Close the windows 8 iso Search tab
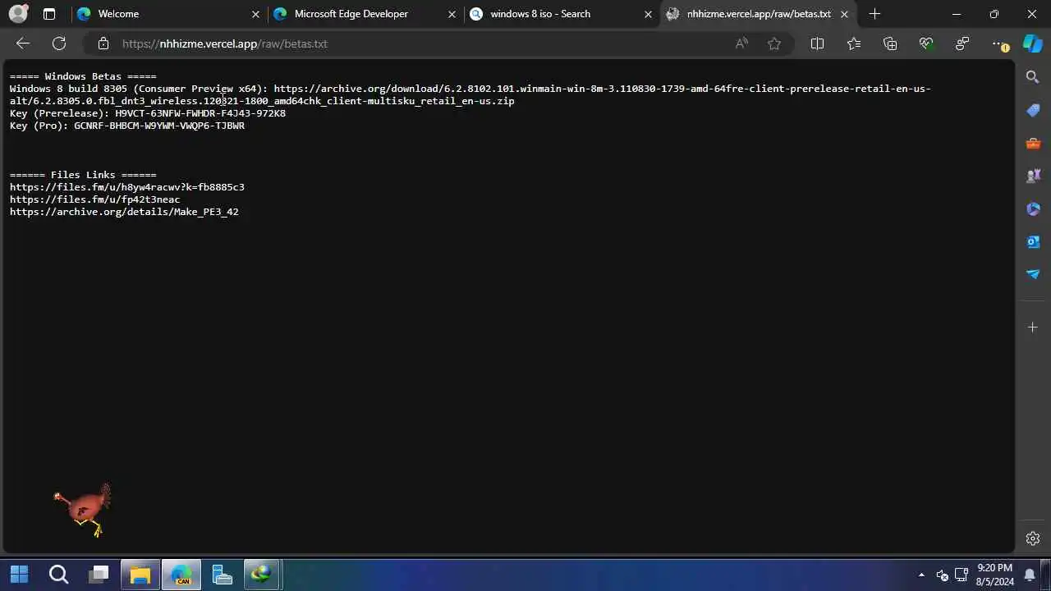Image resolution: width=1051 pixels, height=591 pixels. (x=648, y=14)
